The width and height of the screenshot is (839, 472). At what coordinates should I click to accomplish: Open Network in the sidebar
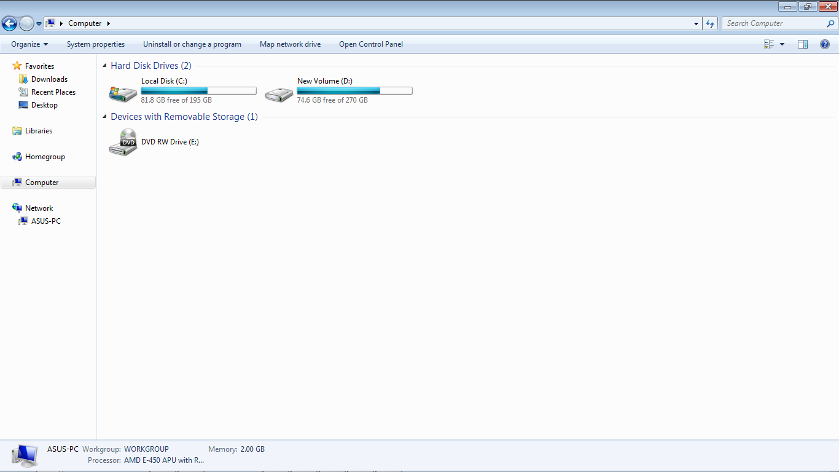point(38,208)
